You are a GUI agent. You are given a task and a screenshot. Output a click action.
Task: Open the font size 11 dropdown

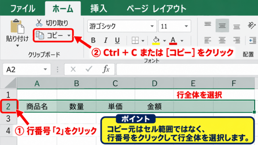[x=186, y=26]
